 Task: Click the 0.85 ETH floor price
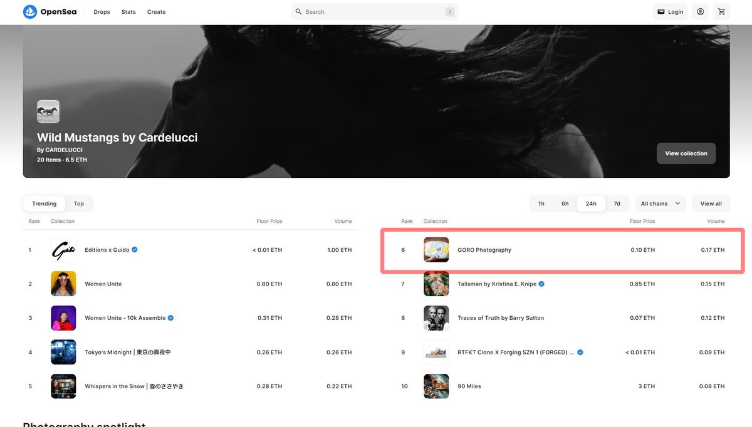coord(642,284)
